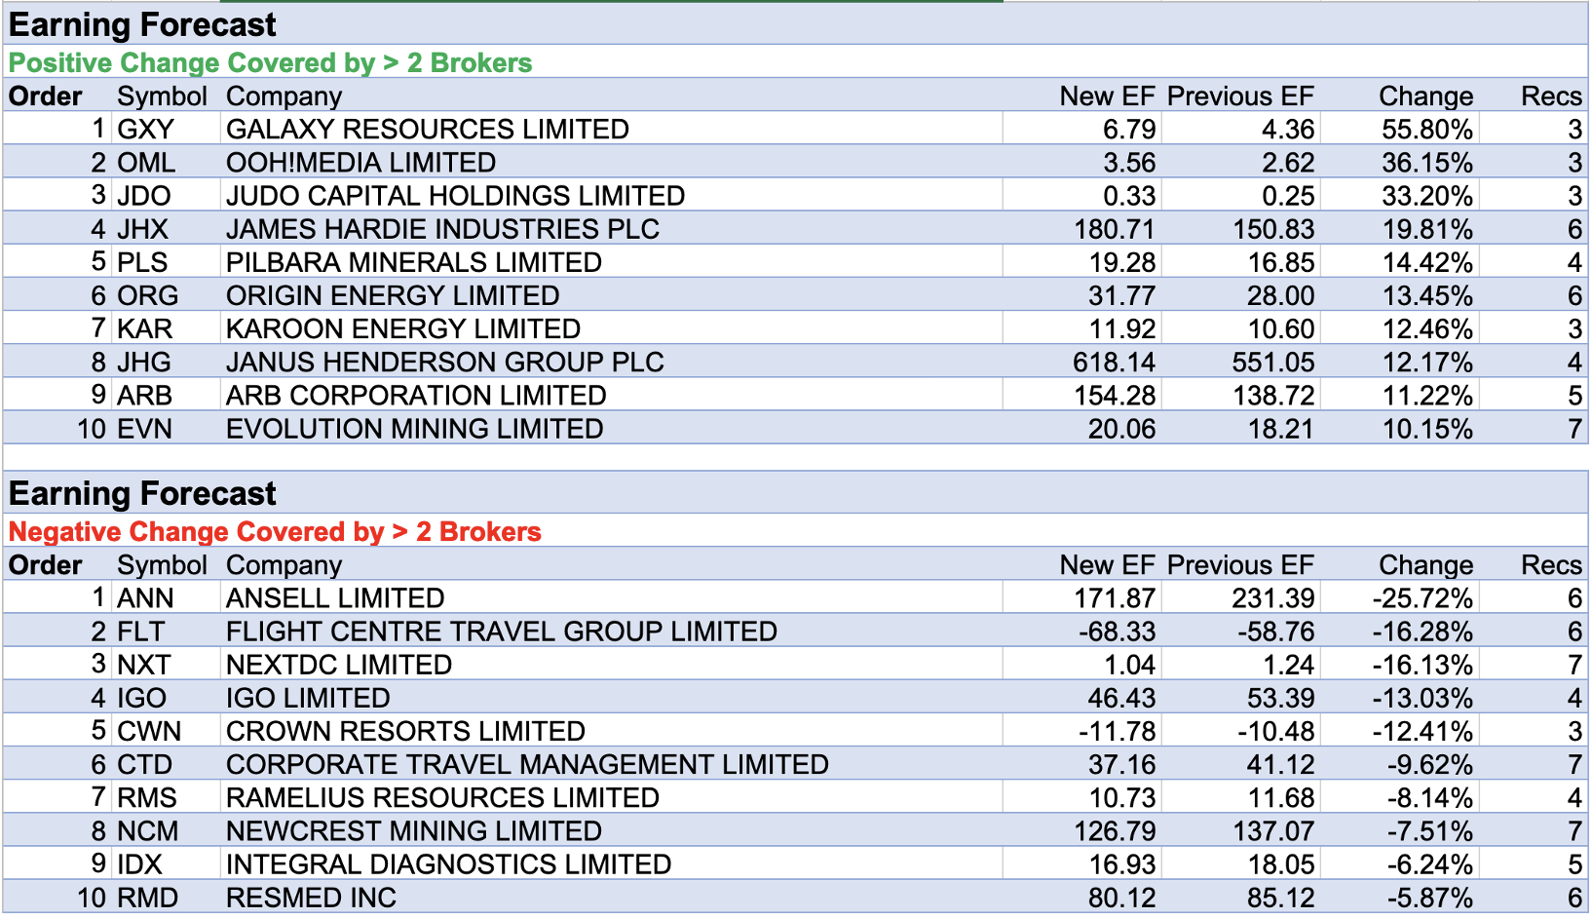This screenshot has height=920, width=1592.
Task: Click the -25.72% change value
Action: (1422, 598)
